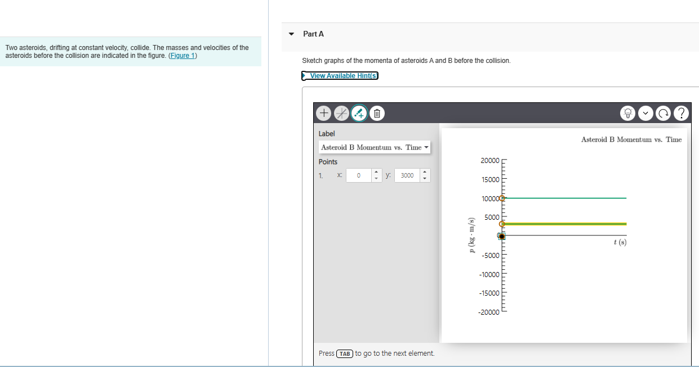Image resolution: width=699 pixels, height=367 pixels.
Task: Collapse the Part A section
Action: [291, 34]
